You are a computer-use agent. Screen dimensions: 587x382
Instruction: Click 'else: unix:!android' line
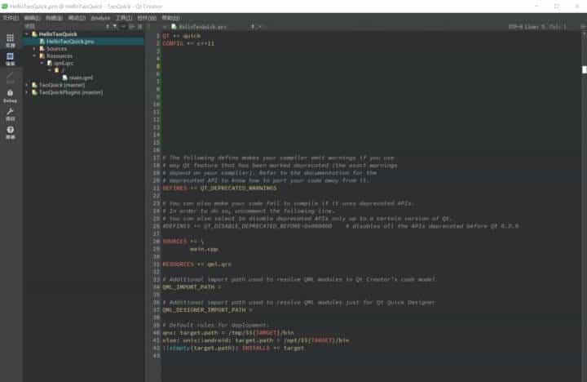point(256,340)
